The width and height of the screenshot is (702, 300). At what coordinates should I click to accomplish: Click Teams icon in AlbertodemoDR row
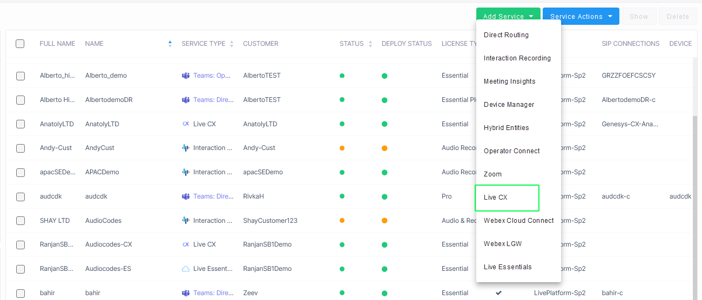tap(186, 100)
